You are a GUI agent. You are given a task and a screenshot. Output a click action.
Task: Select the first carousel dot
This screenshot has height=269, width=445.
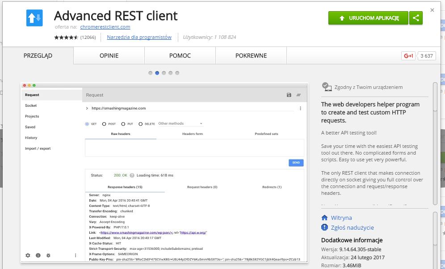(x=151, y=73)
